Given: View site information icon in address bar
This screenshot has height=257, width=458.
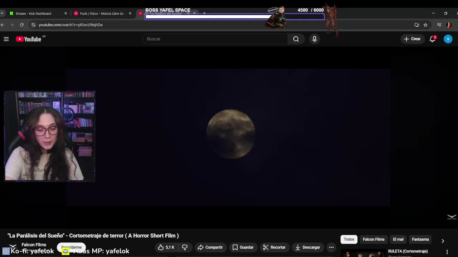Looking at the screenshot, I should (x=33, y=25).
